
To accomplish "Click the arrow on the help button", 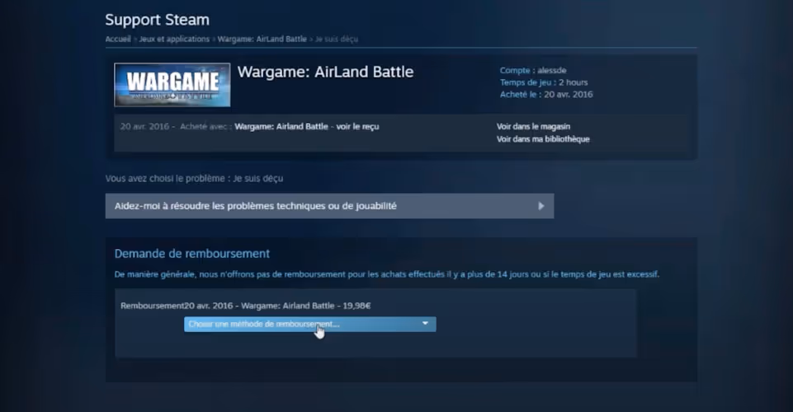I will click(540, 206).
